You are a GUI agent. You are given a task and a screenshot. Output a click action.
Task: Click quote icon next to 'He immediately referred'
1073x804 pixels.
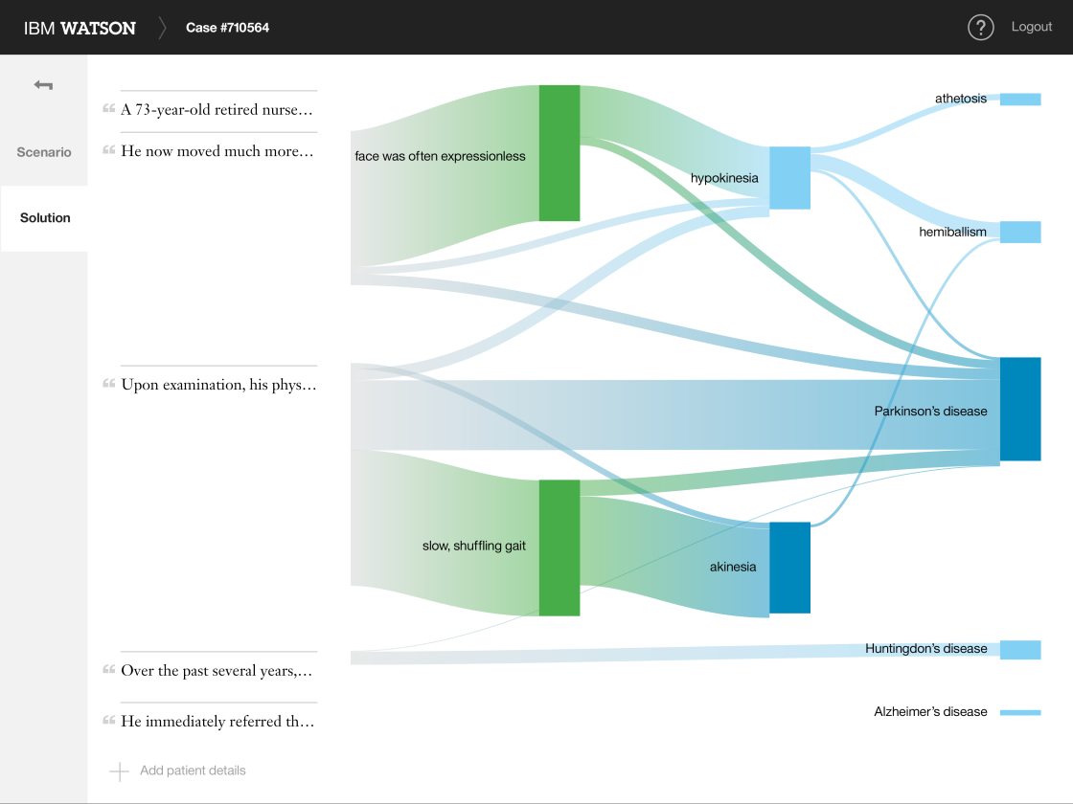pyautogui.click(x=109, y=719)
